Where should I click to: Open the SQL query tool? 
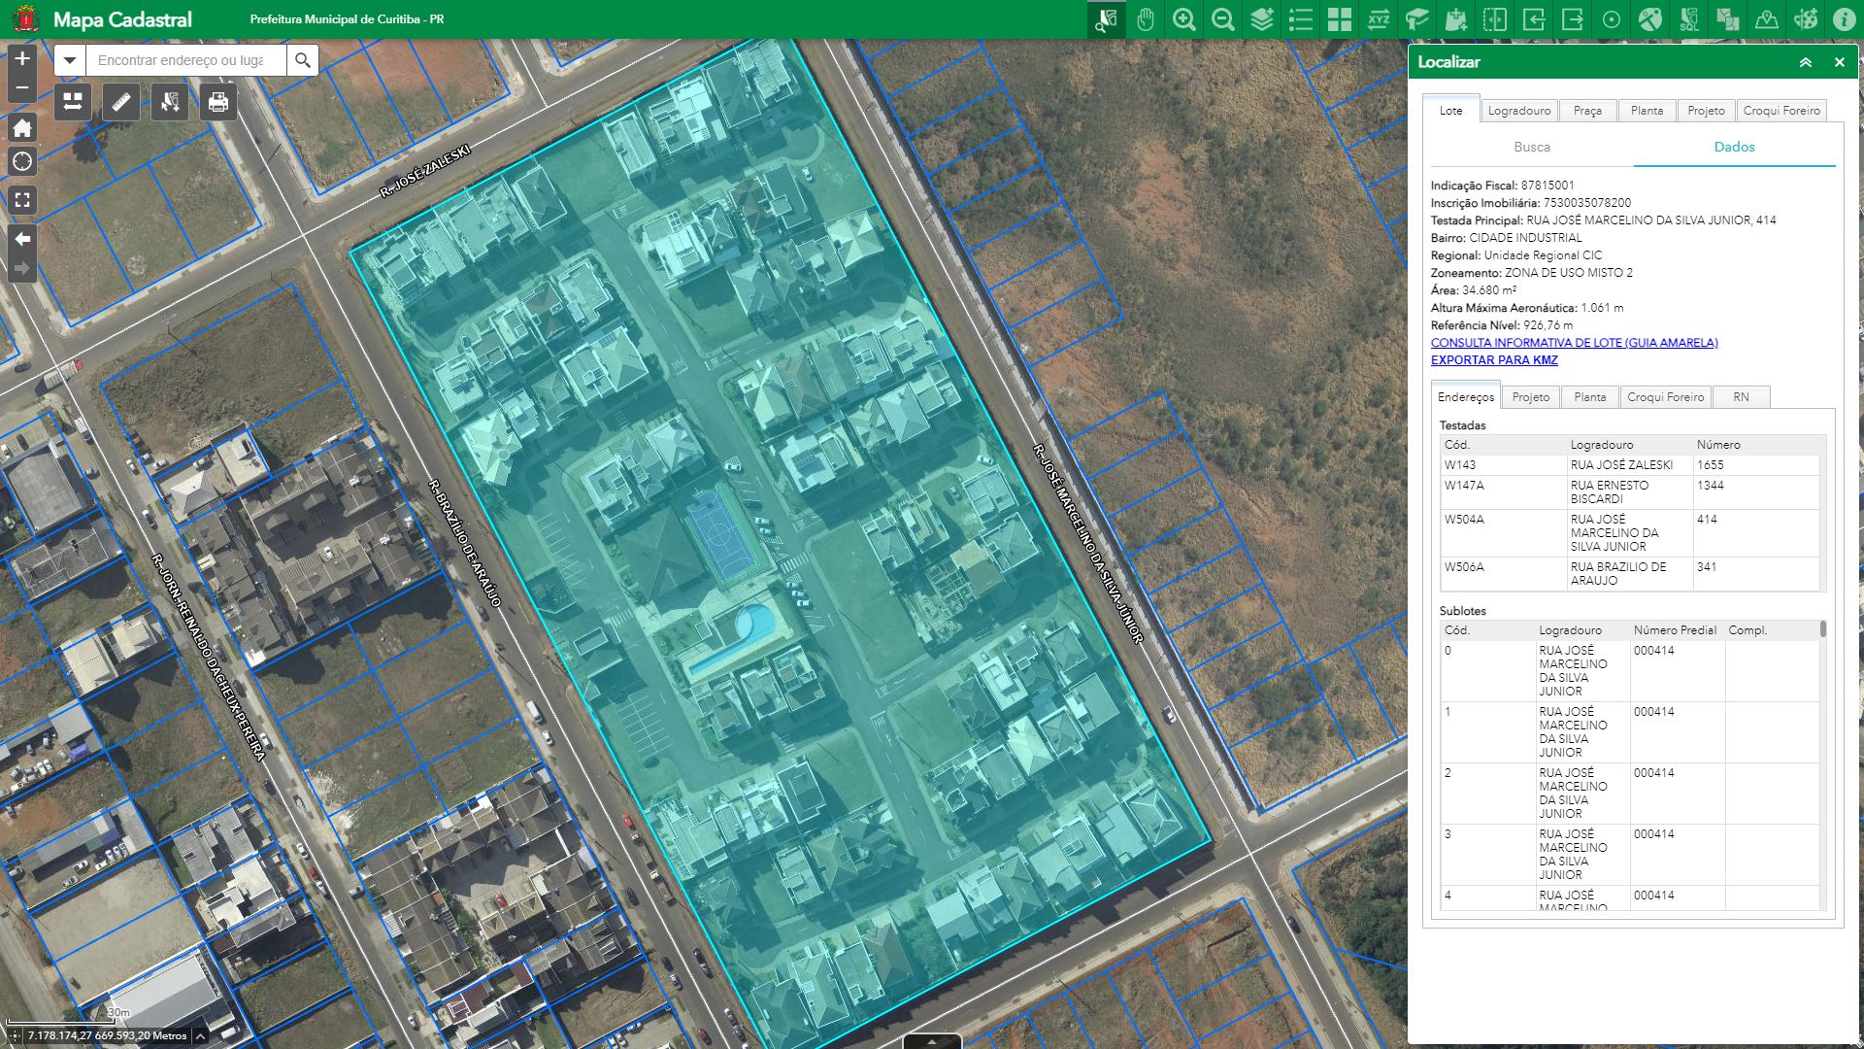tap(1689, 19)
